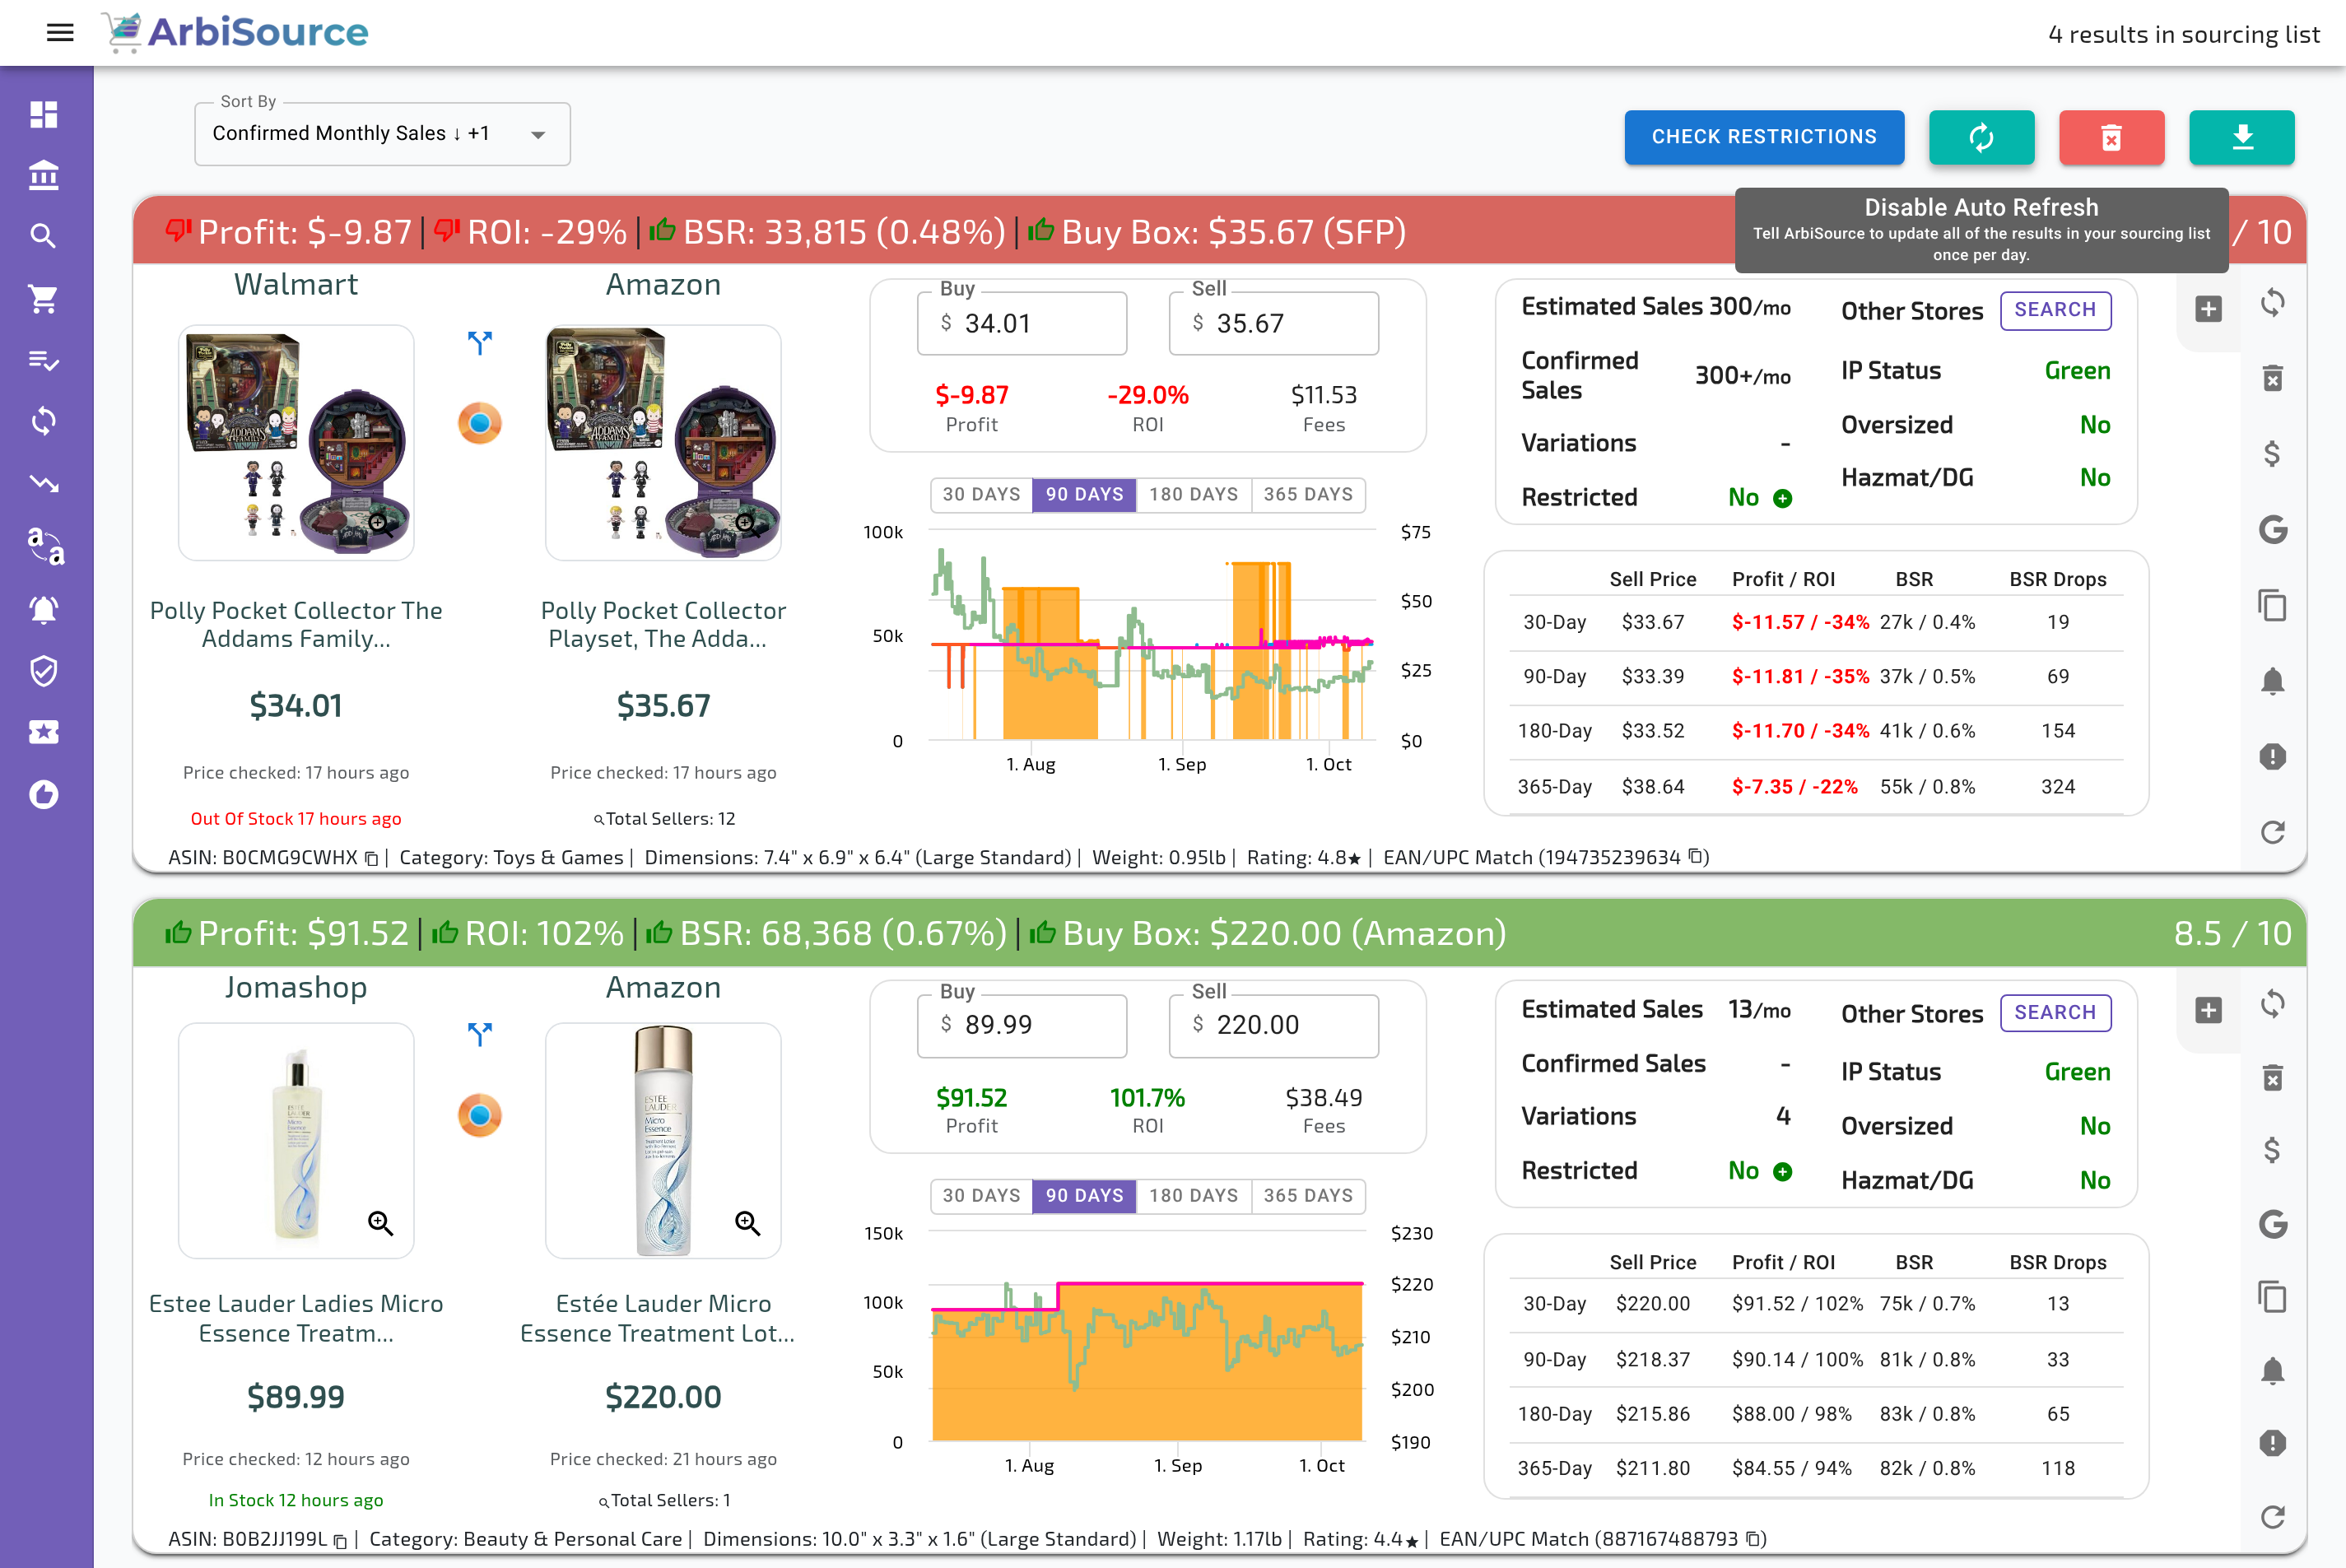The image size is (2346, 1568).
Task: Click the Buy price field showing 34.01
Action: (x=1022, y=323)
